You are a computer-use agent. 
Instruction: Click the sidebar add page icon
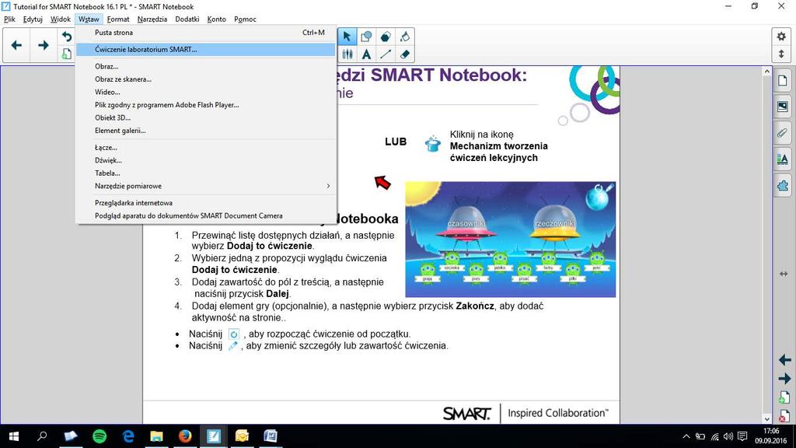[784, 397]
